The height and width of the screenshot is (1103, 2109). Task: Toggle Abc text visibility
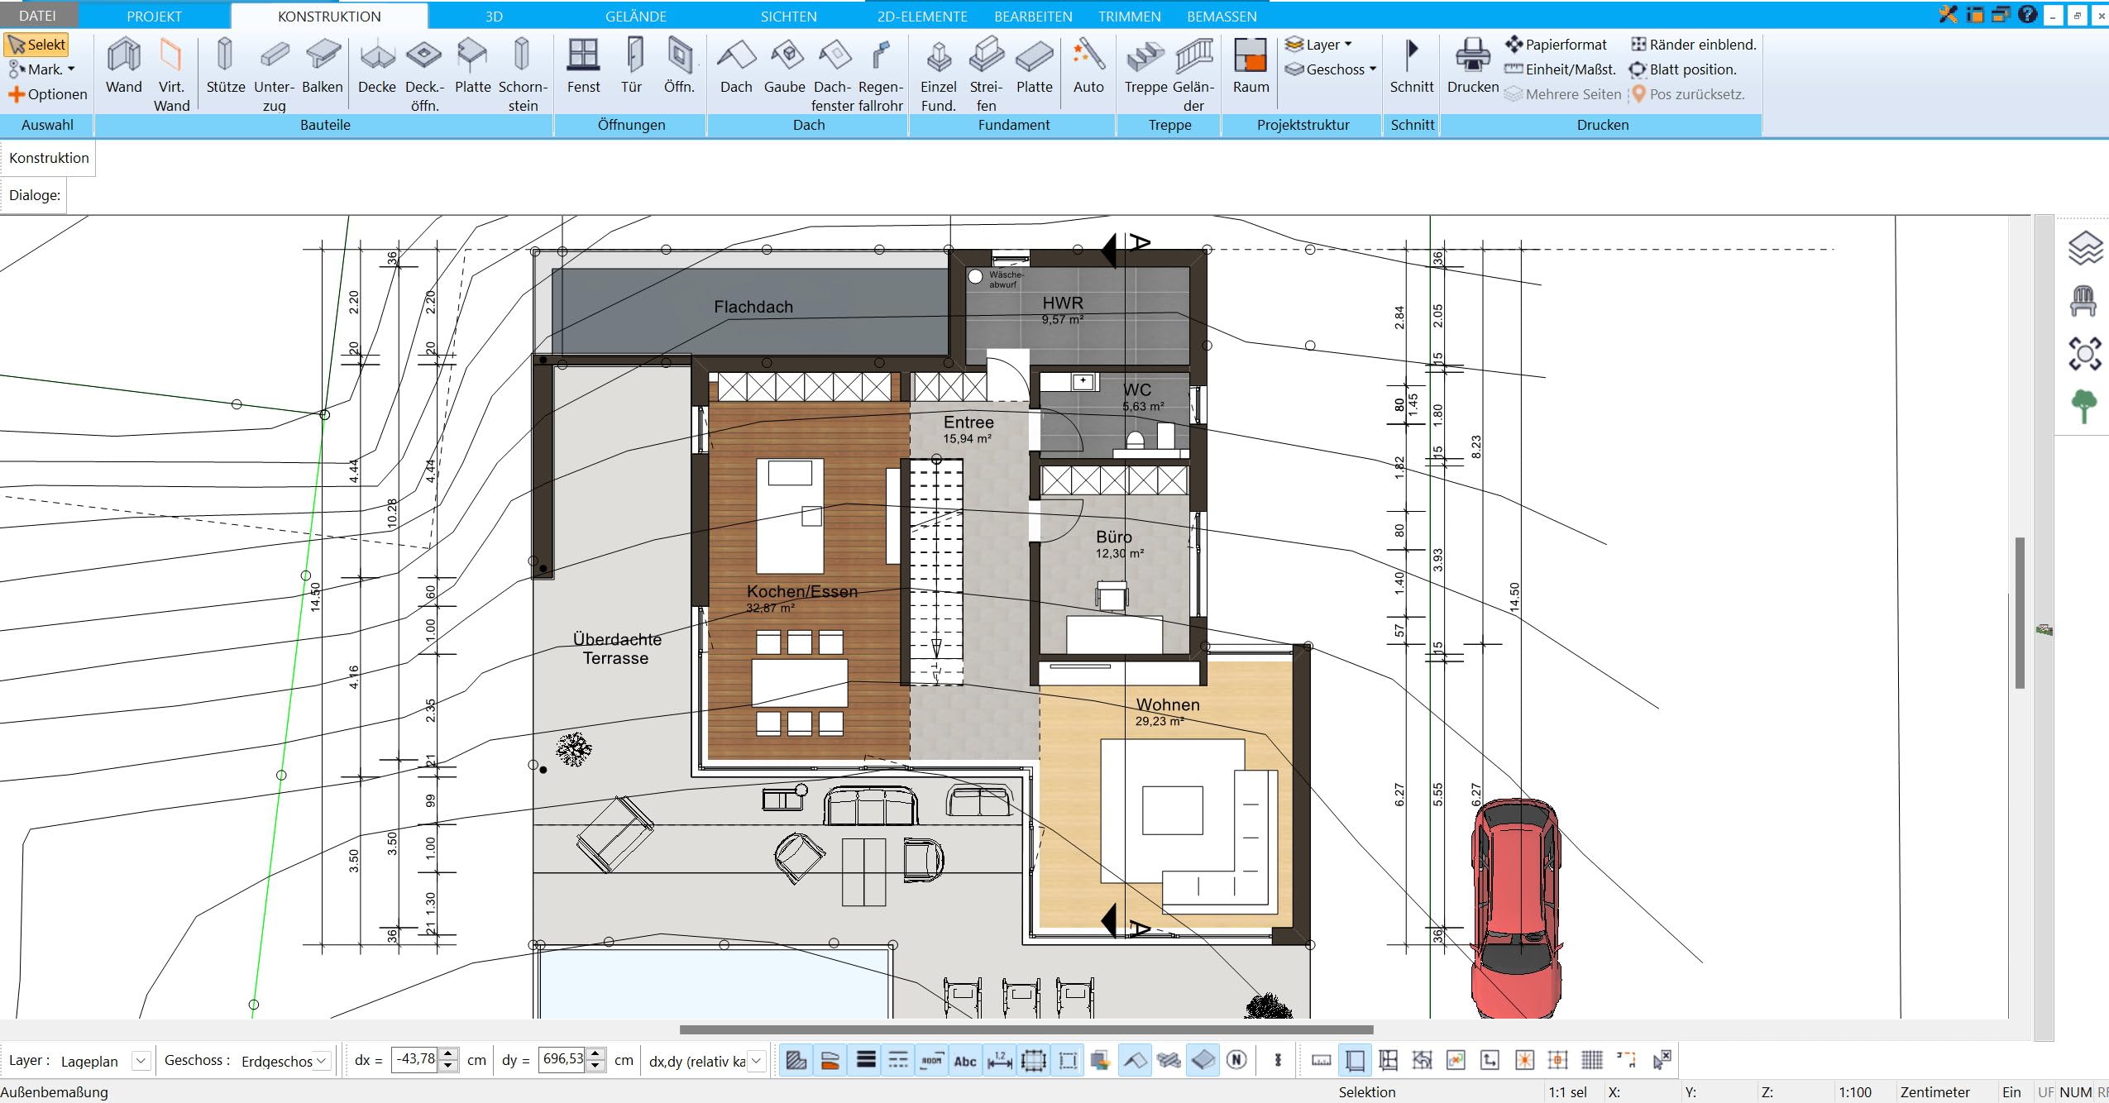point(965,1060)
